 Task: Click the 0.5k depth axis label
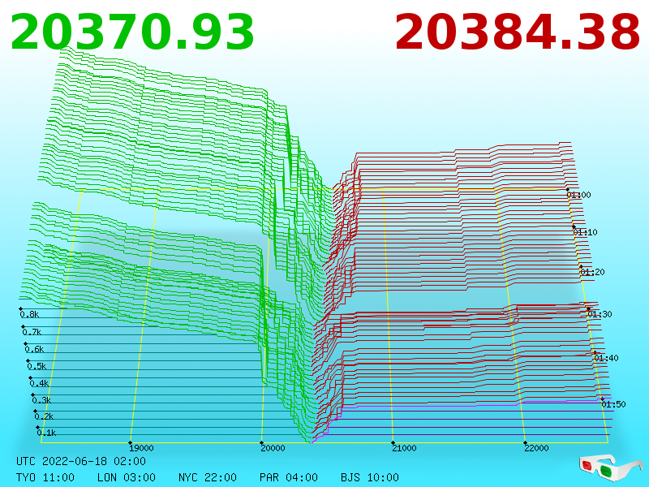tap(37, 366)
